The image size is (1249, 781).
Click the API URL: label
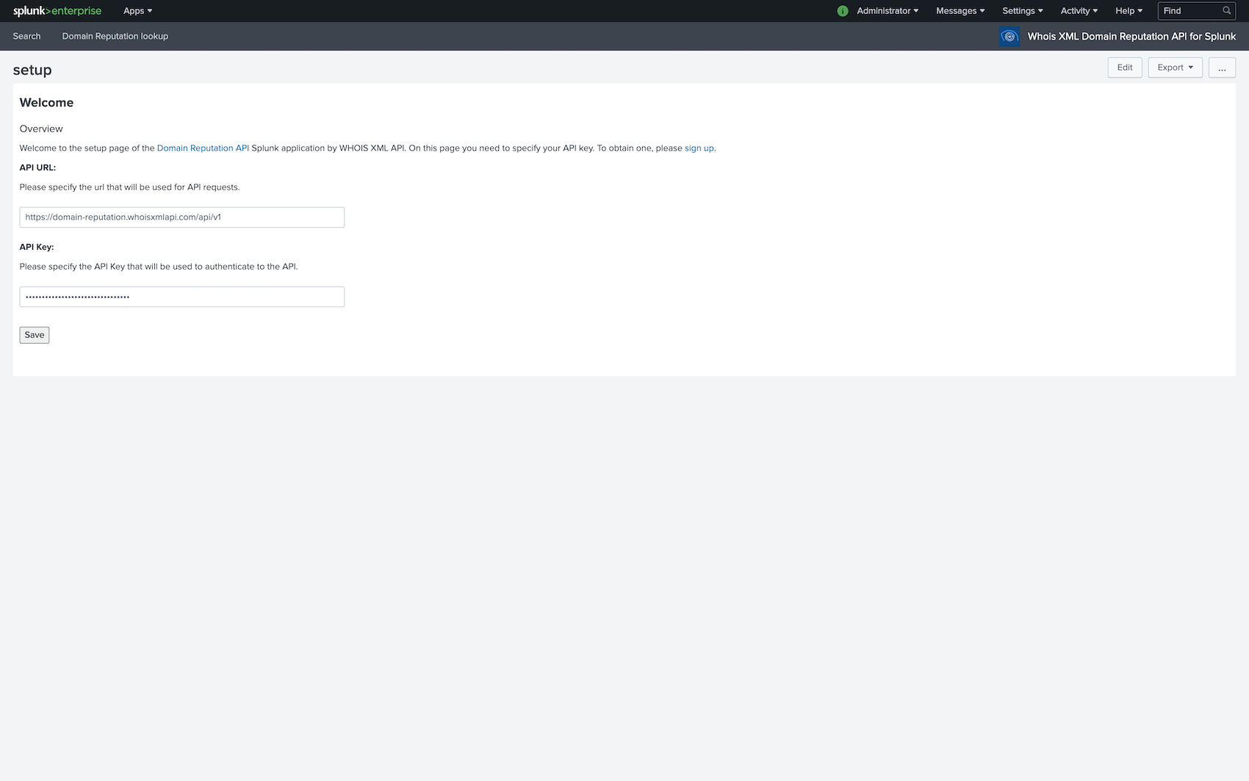click(x=37, y=168)
